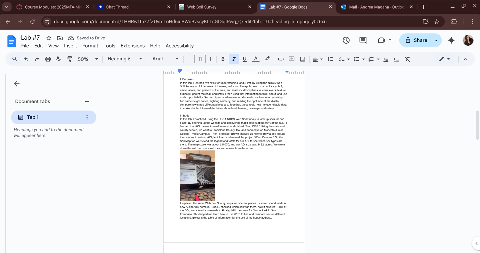Open the Arial font dropdown
The image size is (480, 253).
click(x=165, y=59)
